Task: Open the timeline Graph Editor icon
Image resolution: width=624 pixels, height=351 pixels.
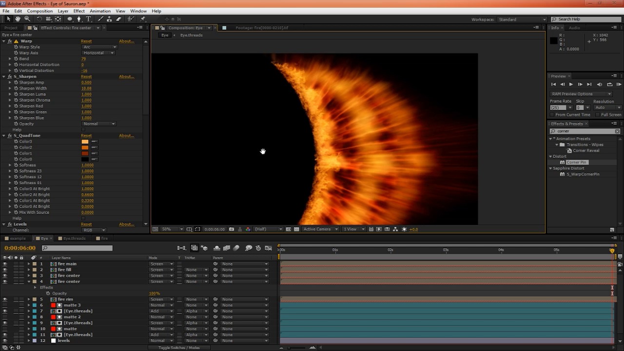Action: tap(269, 248)
